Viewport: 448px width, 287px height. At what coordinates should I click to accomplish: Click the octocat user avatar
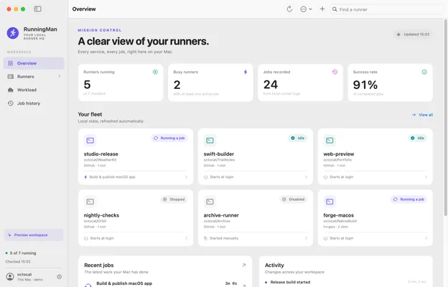10,276
